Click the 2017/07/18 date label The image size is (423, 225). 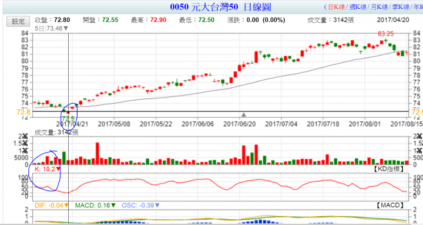coord(324,124)
